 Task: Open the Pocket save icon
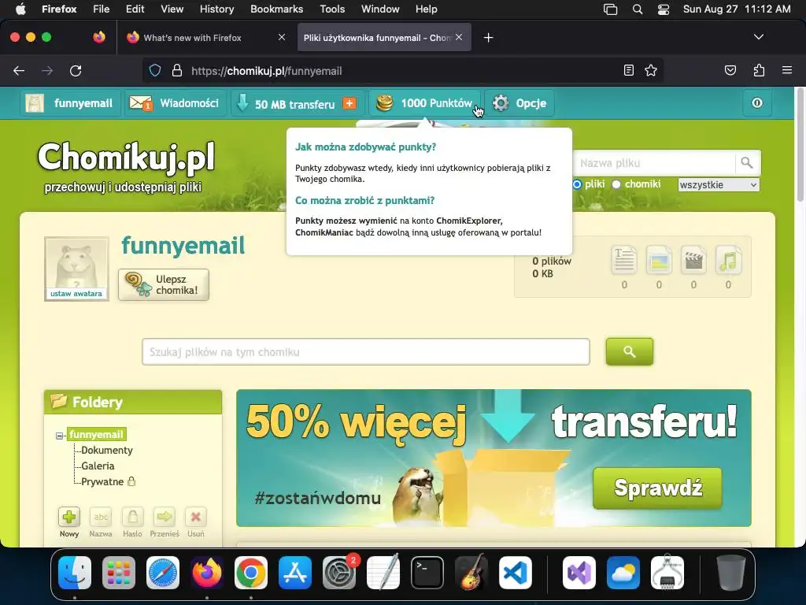730,70
